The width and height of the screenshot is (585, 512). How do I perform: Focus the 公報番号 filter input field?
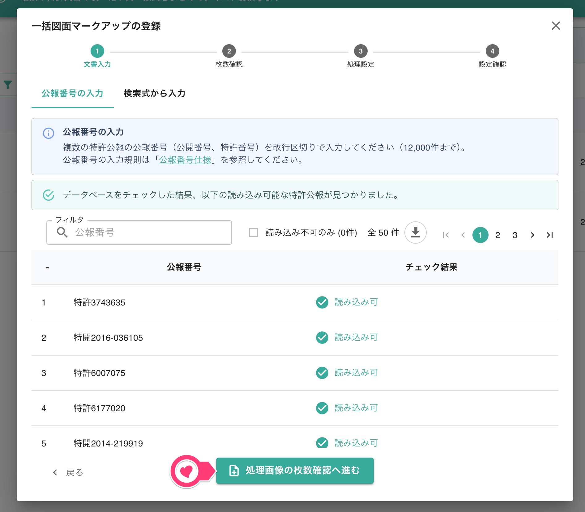point(139,233)
